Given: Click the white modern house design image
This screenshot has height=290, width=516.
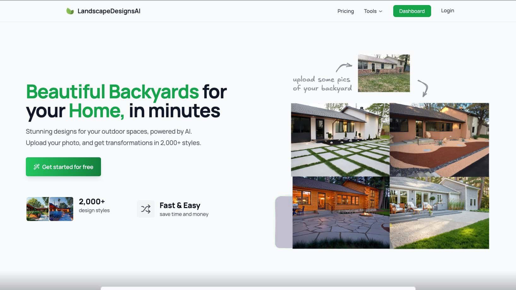Looking at the screenshot, I should (340, 139).
